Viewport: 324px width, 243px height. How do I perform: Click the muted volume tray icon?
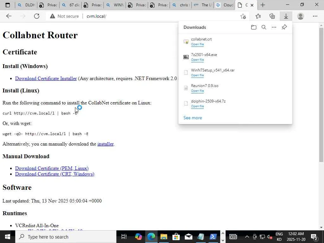pyautogui.click(x=270, y=237)
